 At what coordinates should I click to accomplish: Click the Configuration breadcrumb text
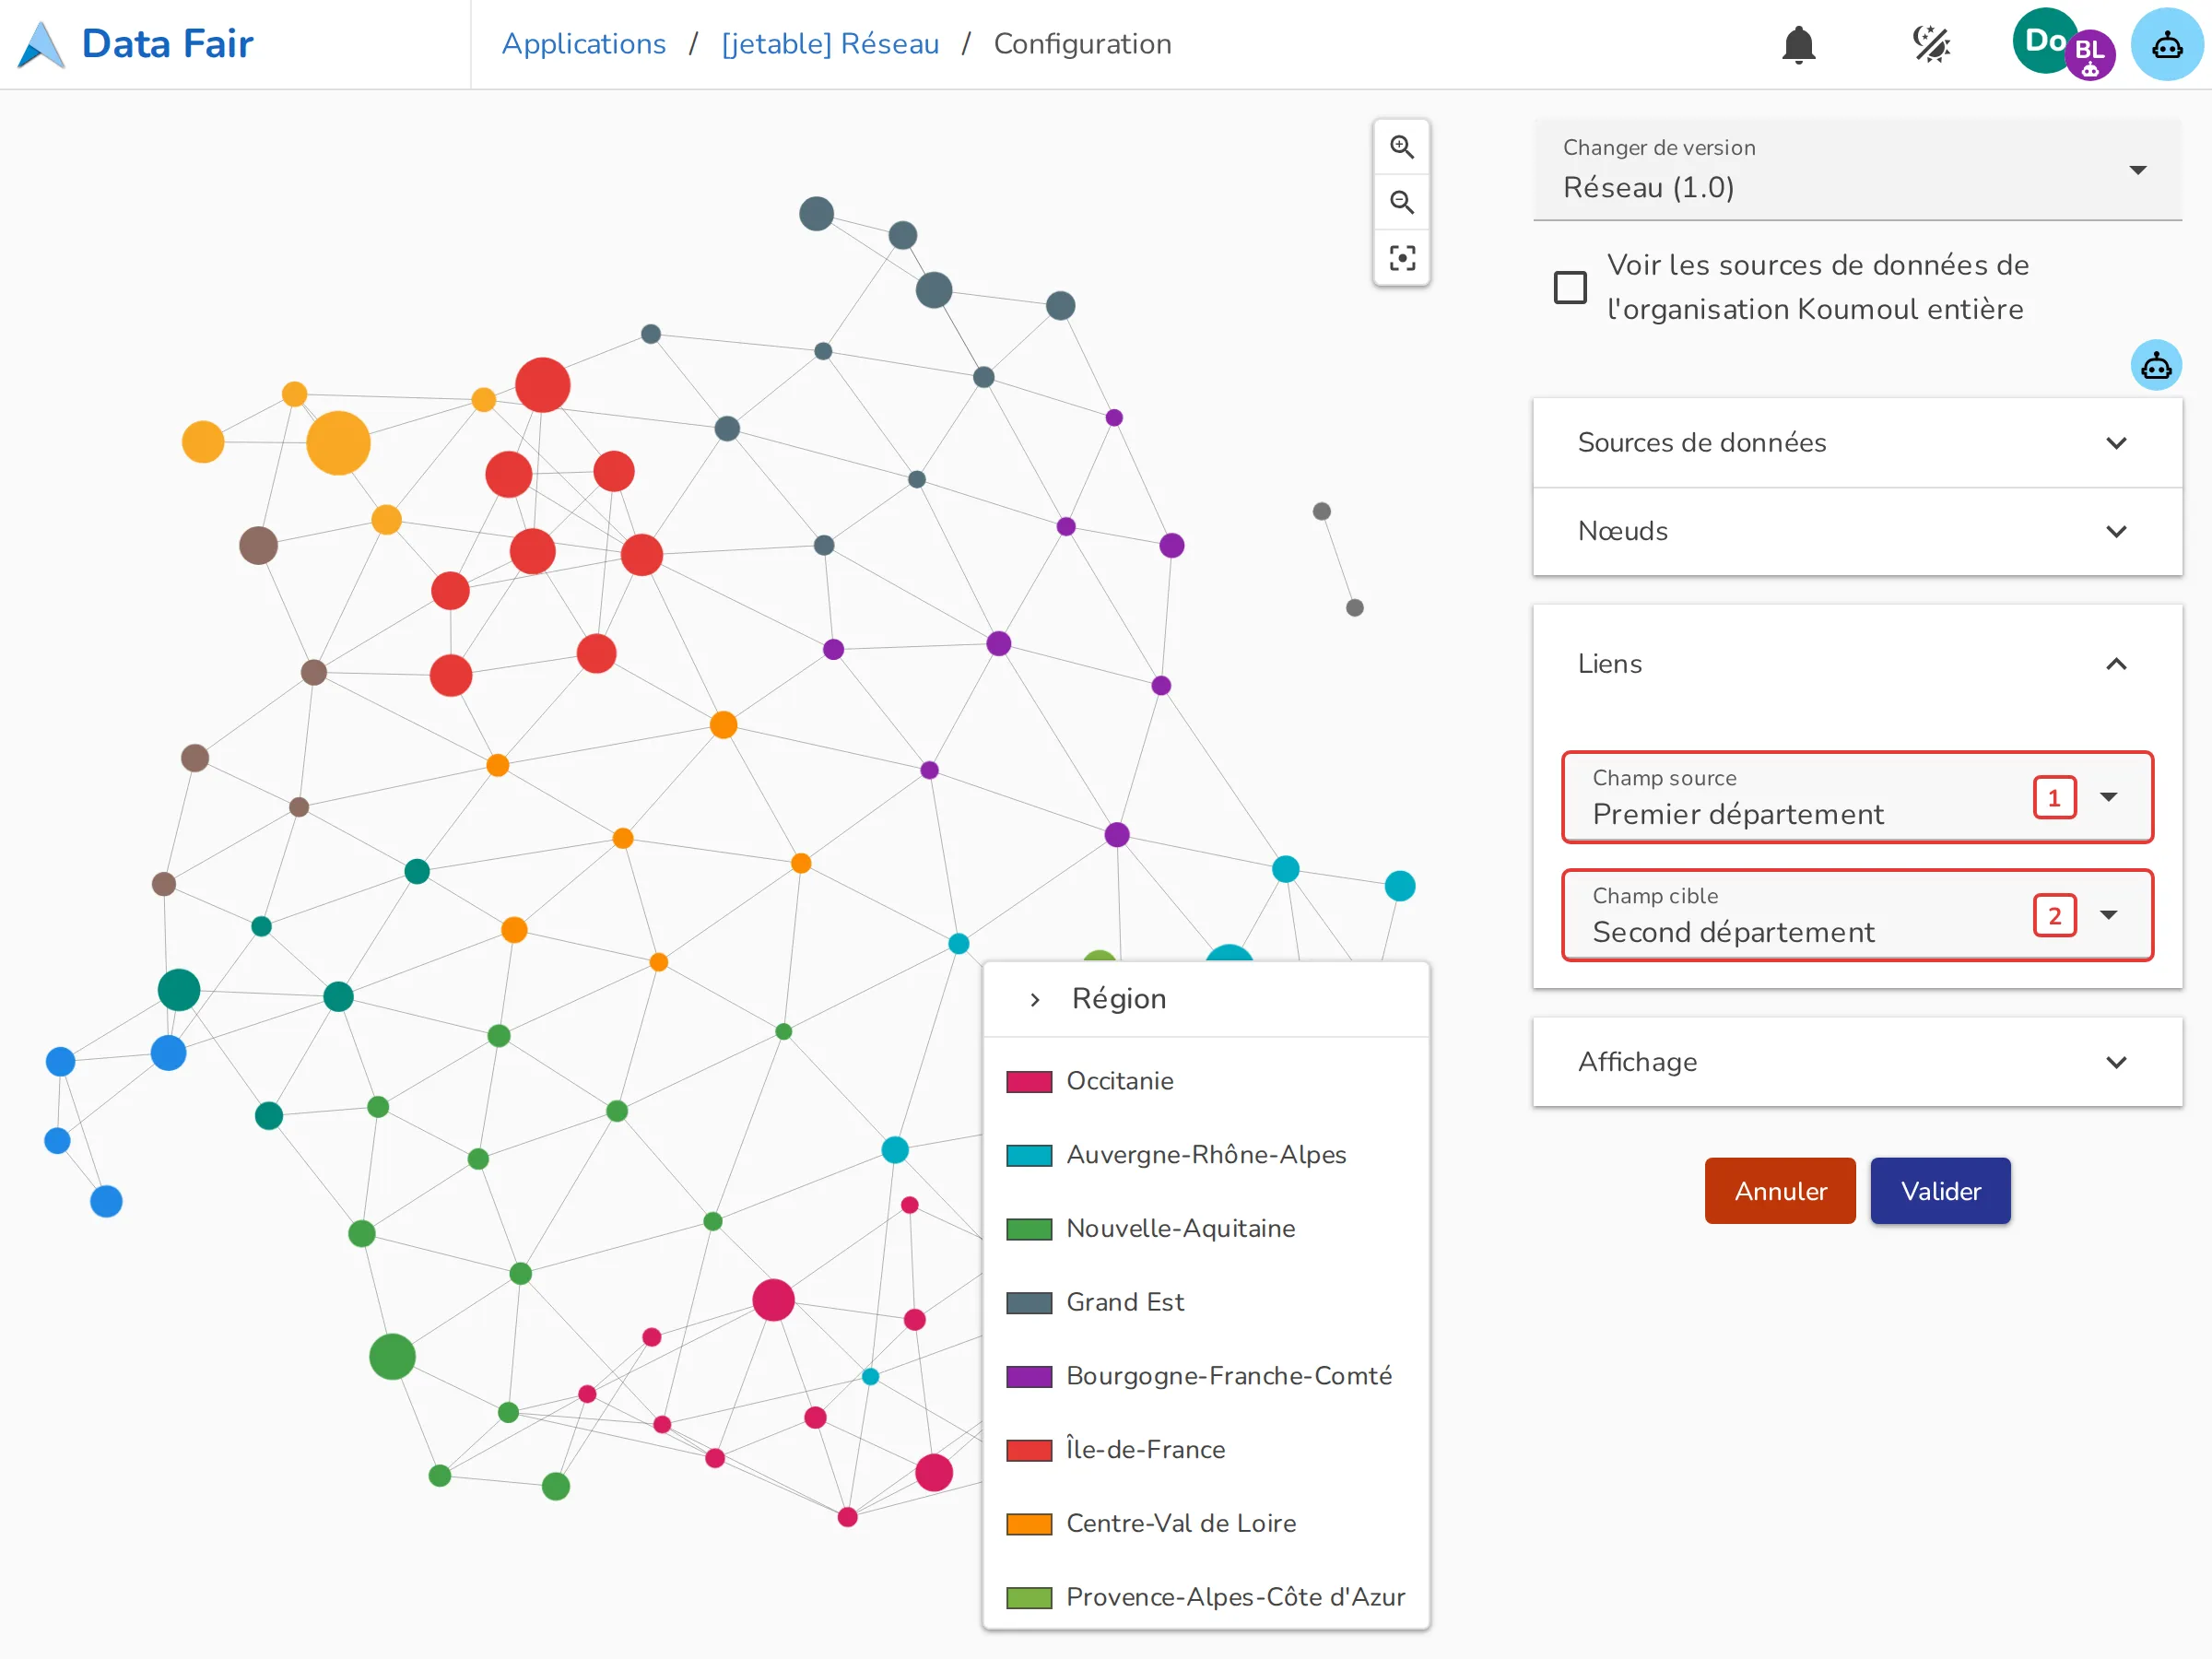pyautogui.click(x=1082, y=44)
